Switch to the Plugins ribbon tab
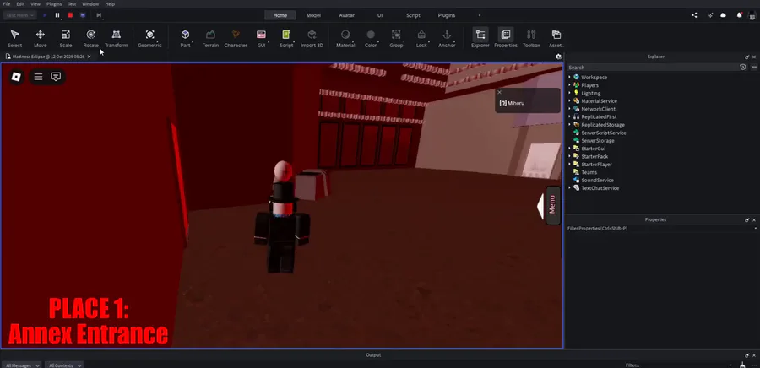This screenshot has height=368, width=760. [x=447, y=15]
